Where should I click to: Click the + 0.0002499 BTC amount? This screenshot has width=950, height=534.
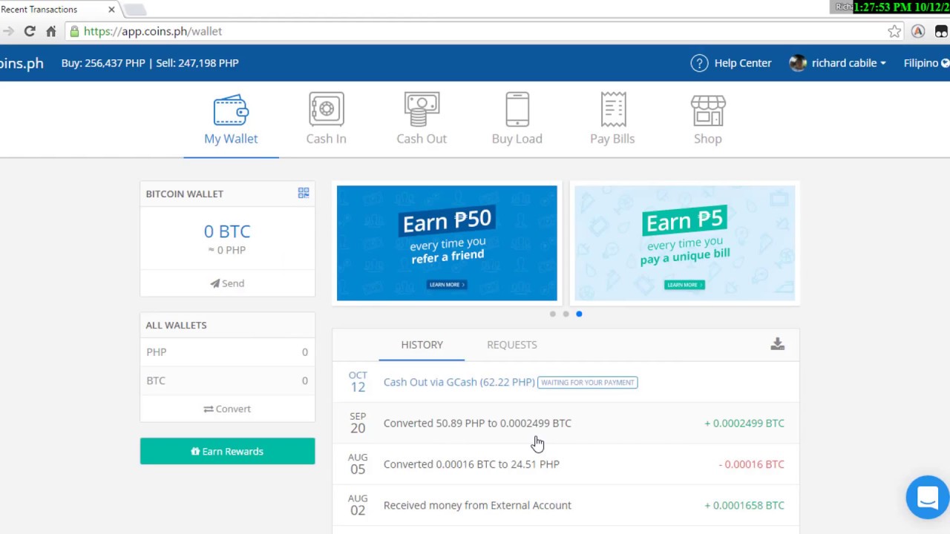(x=744, y=423)
